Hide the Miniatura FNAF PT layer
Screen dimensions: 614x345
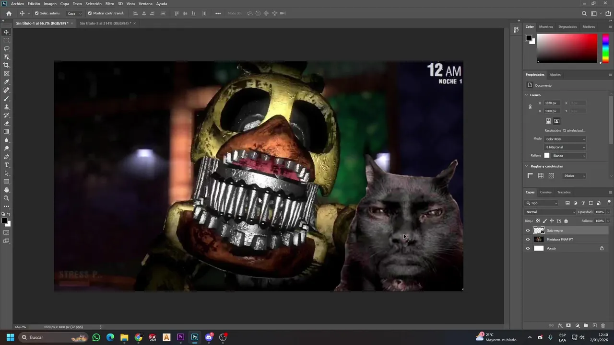[528, 240]
